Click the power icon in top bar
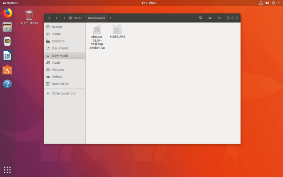283x177 pixels. click(x=273, y=3)
